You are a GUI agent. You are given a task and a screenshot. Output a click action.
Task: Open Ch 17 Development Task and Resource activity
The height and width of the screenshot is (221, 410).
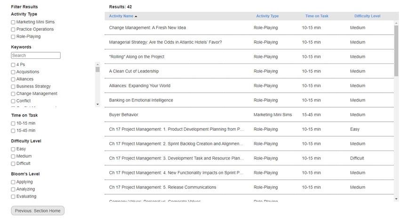click(x=177, y=158)
